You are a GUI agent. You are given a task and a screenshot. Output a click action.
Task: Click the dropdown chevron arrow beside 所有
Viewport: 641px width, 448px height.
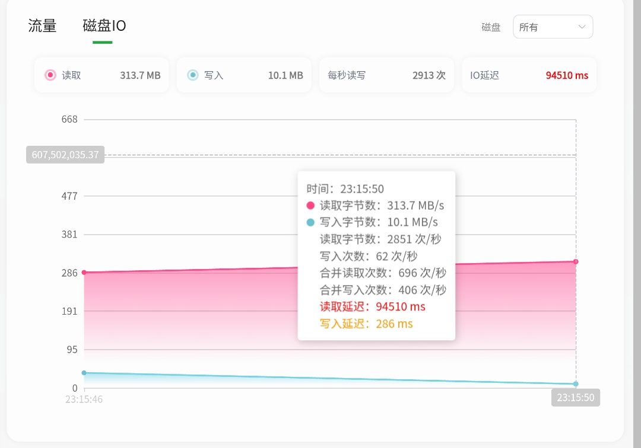pos(582,27)
